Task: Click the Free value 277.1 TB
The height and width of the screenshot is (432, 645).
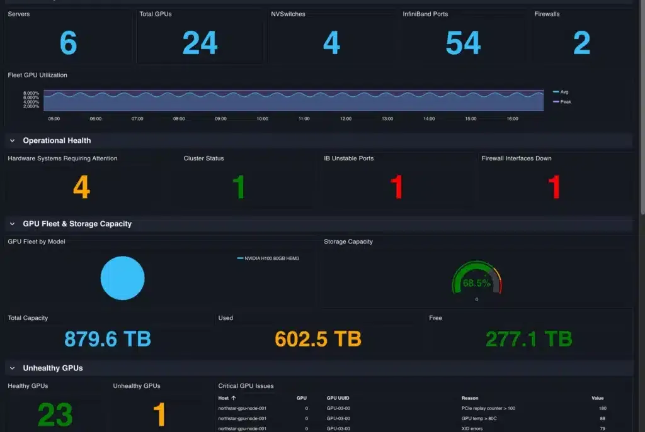Action: point(529,339)
